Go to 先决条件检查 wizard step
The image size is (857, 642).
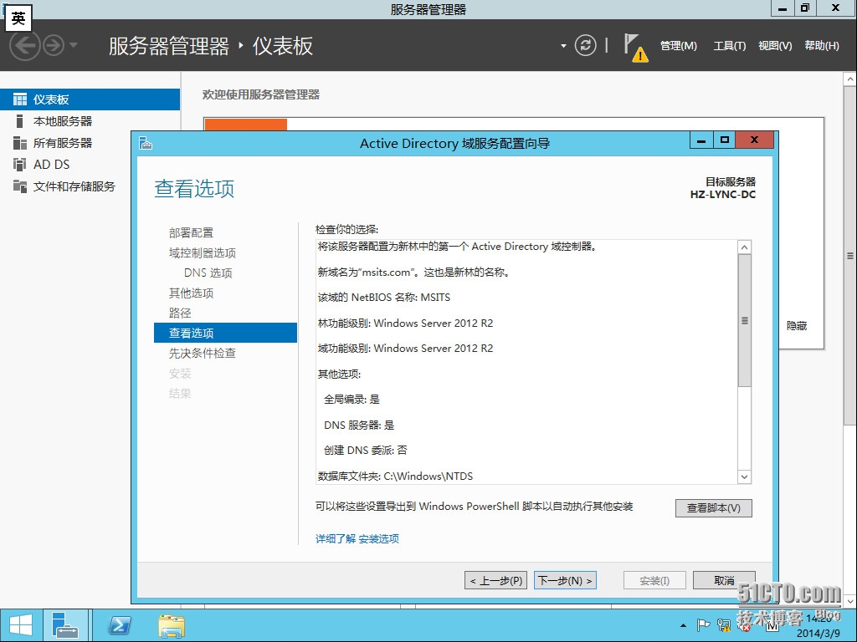[203, 354]
